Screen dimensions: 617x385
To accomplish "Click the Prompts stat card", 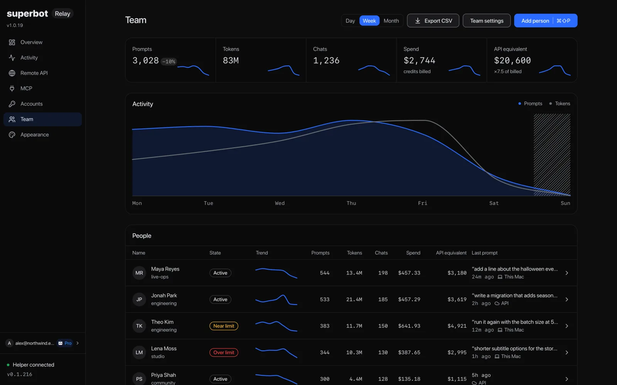I will (170, 60).
